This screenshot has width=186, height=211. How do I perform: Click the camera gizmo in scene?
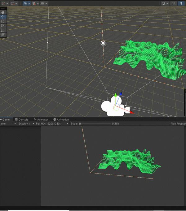(x=115, y=107)
